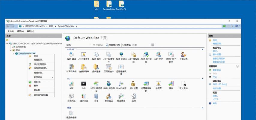Viewport: 256px width, 120px height.
Task: Open the 文件(F) menu
Action: point(10,31)
